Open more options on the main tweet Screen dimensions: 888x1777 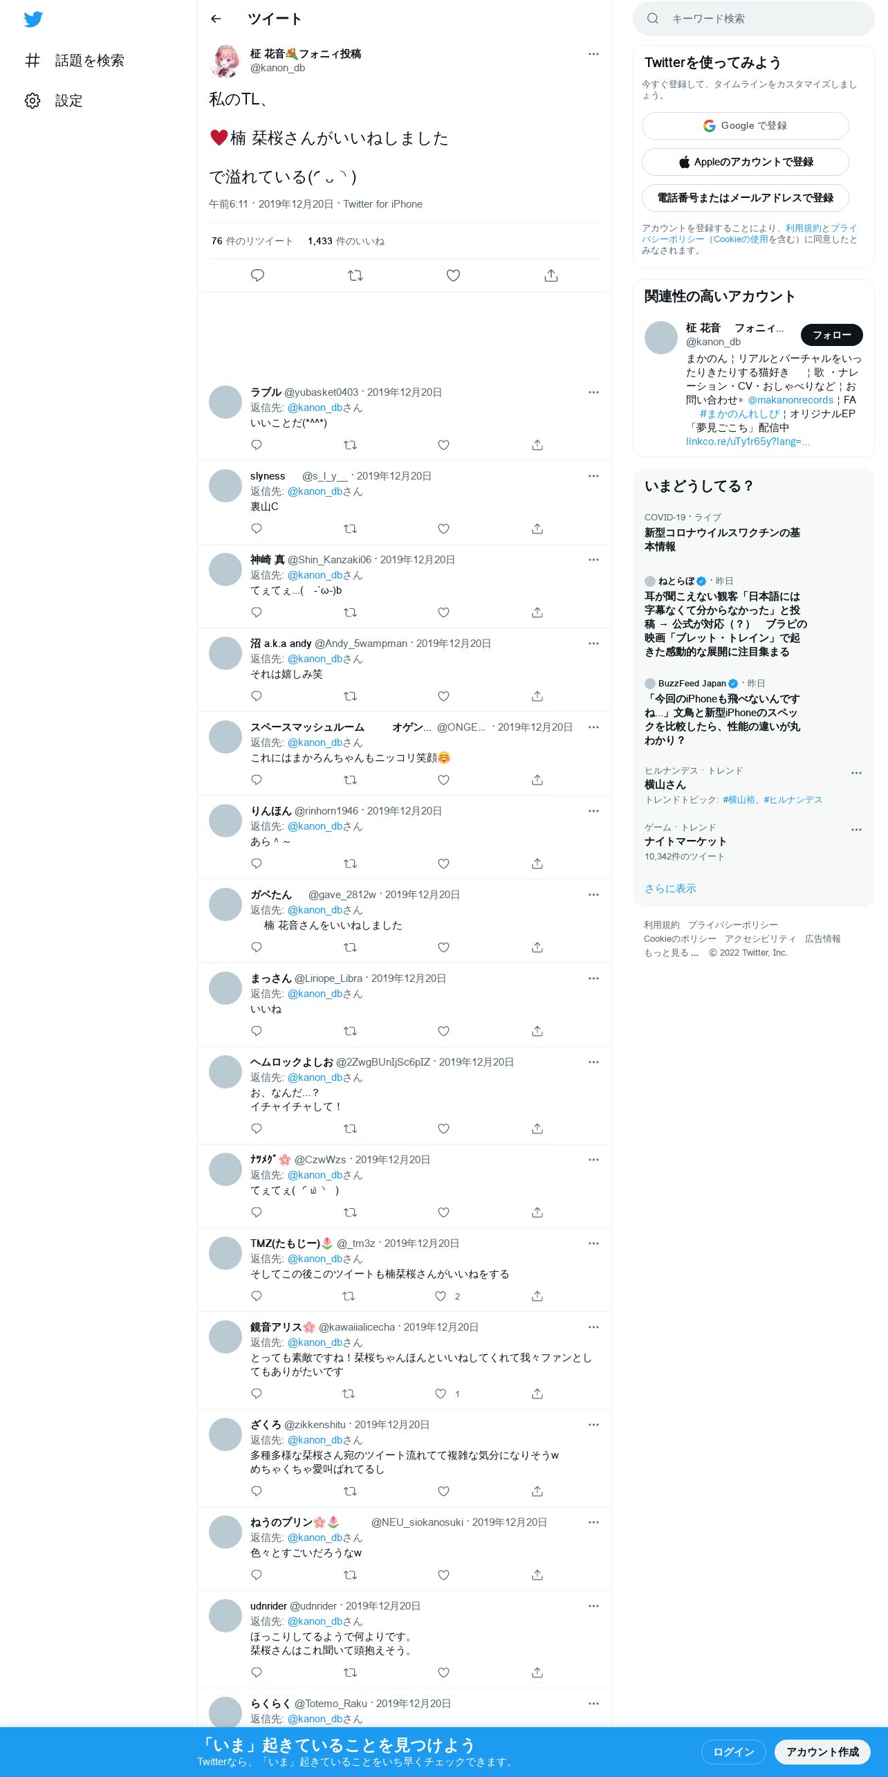[x=593, y=54]
